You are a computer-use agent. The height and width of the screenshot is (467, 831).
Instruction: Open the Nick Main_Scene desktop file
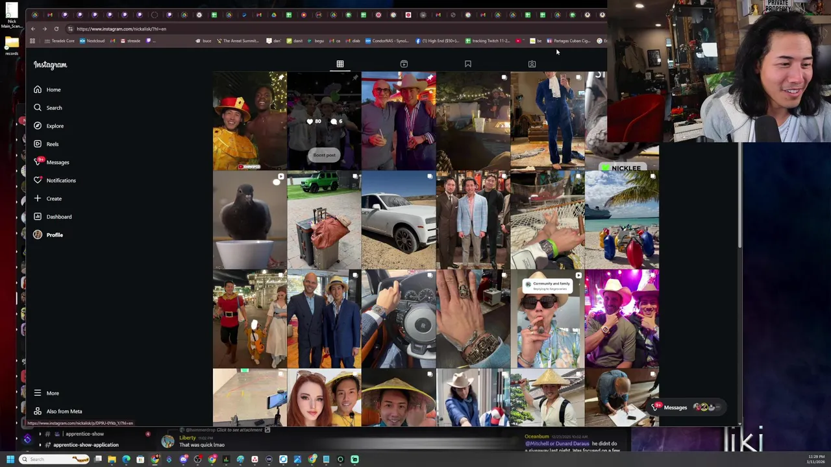12,16
